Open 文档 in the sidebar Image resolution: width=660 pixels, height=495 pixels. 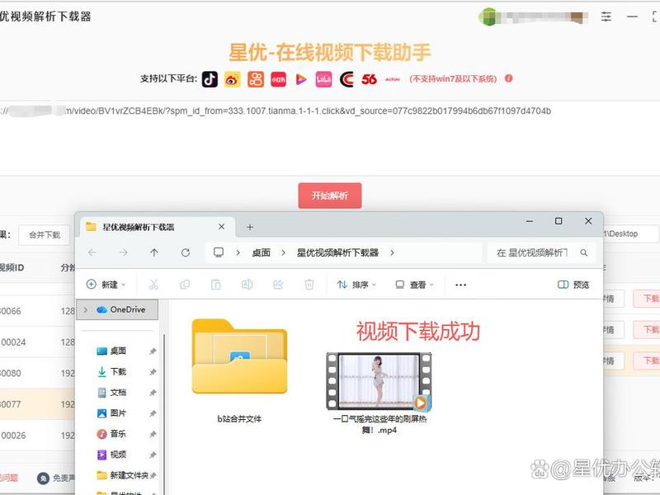[118, 393]
